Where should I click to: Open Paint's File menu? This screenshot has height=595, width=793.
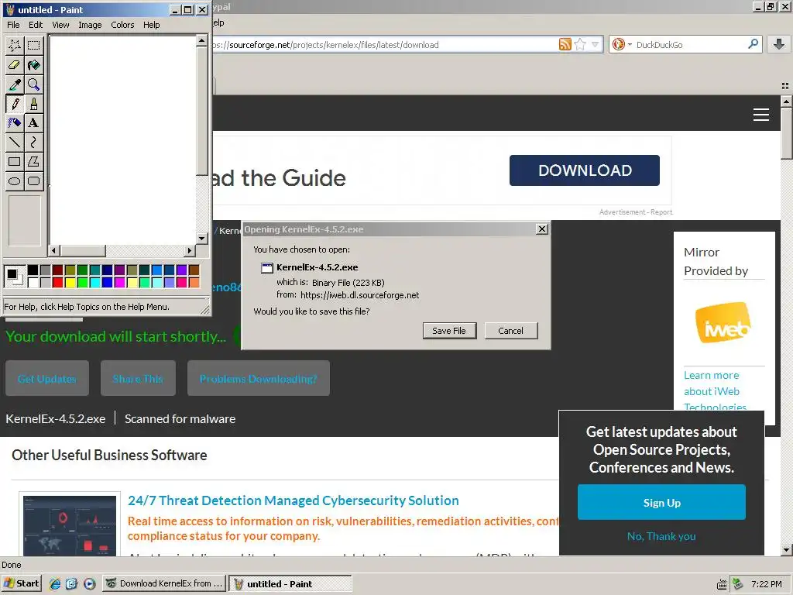click(13, 25)
